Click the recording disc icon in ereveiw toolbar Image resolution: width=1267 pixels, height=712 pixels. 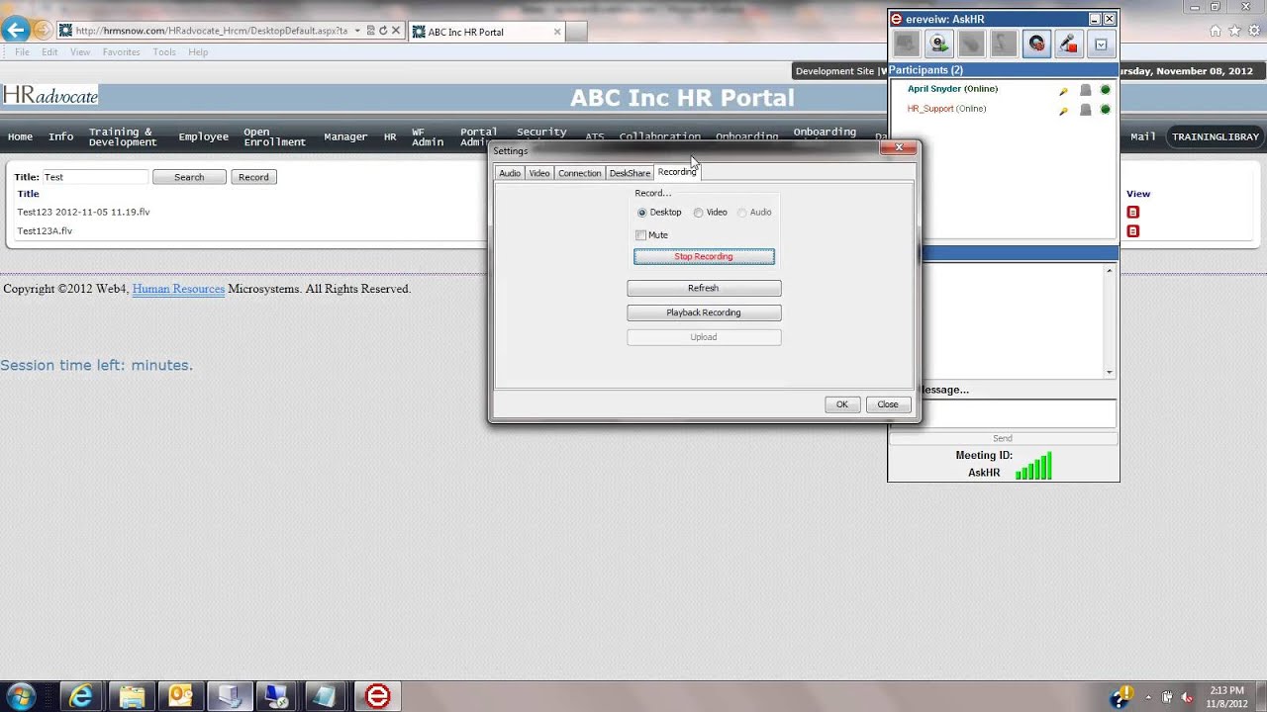point(1036,44)
